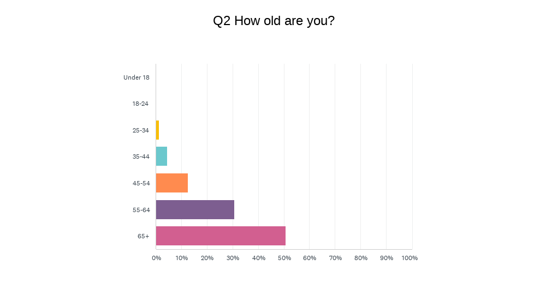Select the small yellow 25-34 bar
This screenshot has height=289, width=546.
tap(157, 130)
